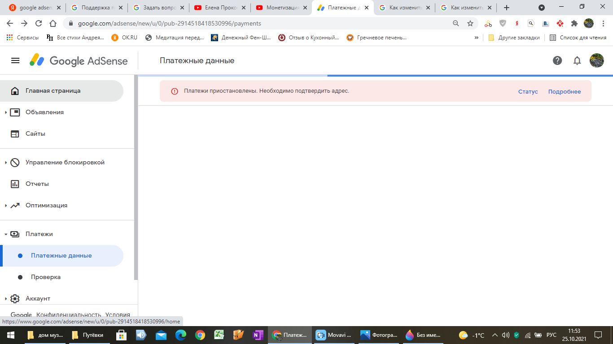
Task: Click the Статус link in alert
Action: [528, 91]
